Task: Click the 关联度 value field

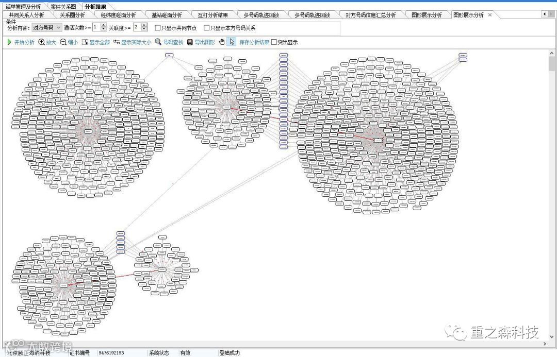Action: (x=137, y=27)
